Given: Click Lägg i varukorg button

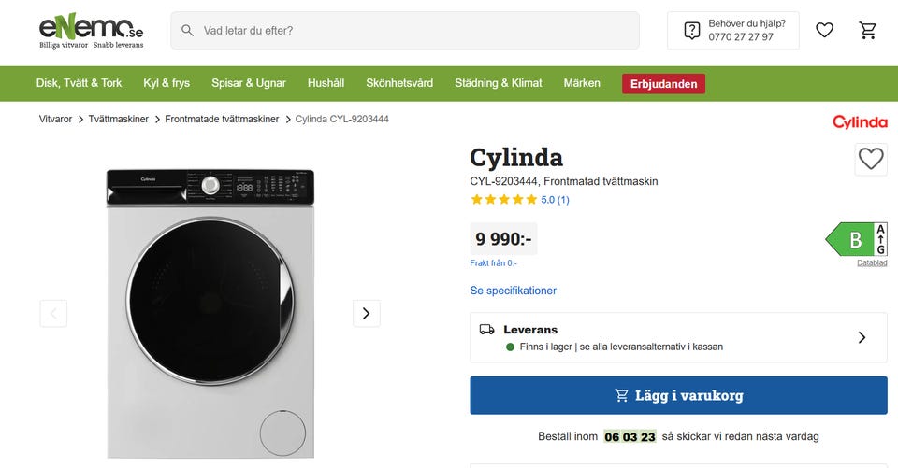Looking at the screenshot, I should [678, 395].
